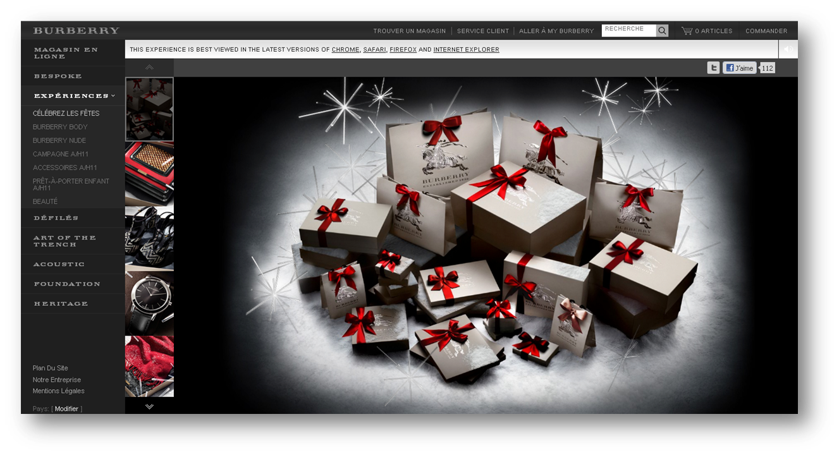
Task: Open Burberry Nude experience
Action: [x=59, y=140]
